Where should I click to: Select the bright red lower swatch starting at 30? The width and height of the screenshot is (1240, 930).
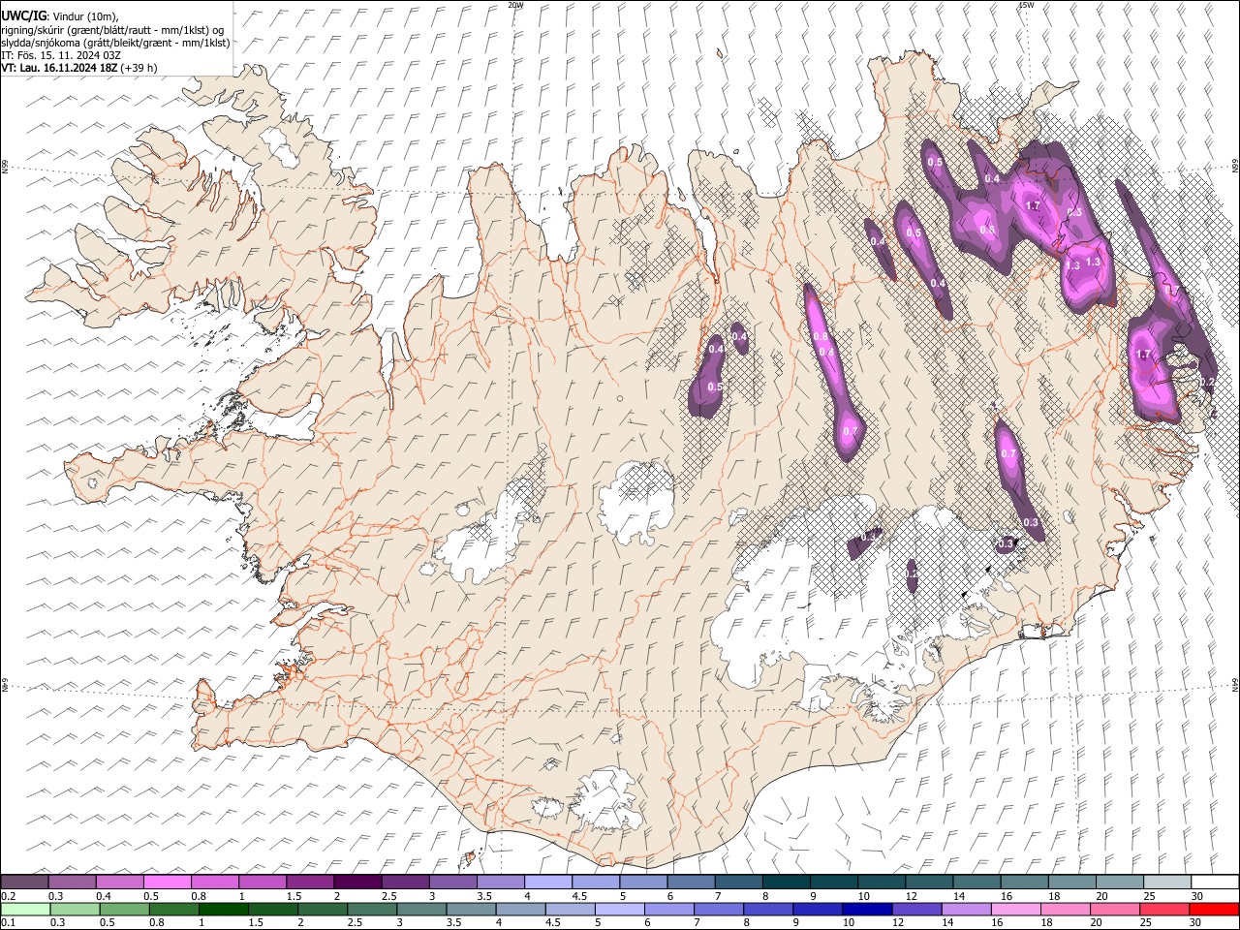(1214, 909)
